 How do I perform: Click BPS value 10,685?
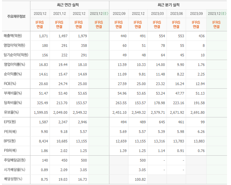point(62,141)
